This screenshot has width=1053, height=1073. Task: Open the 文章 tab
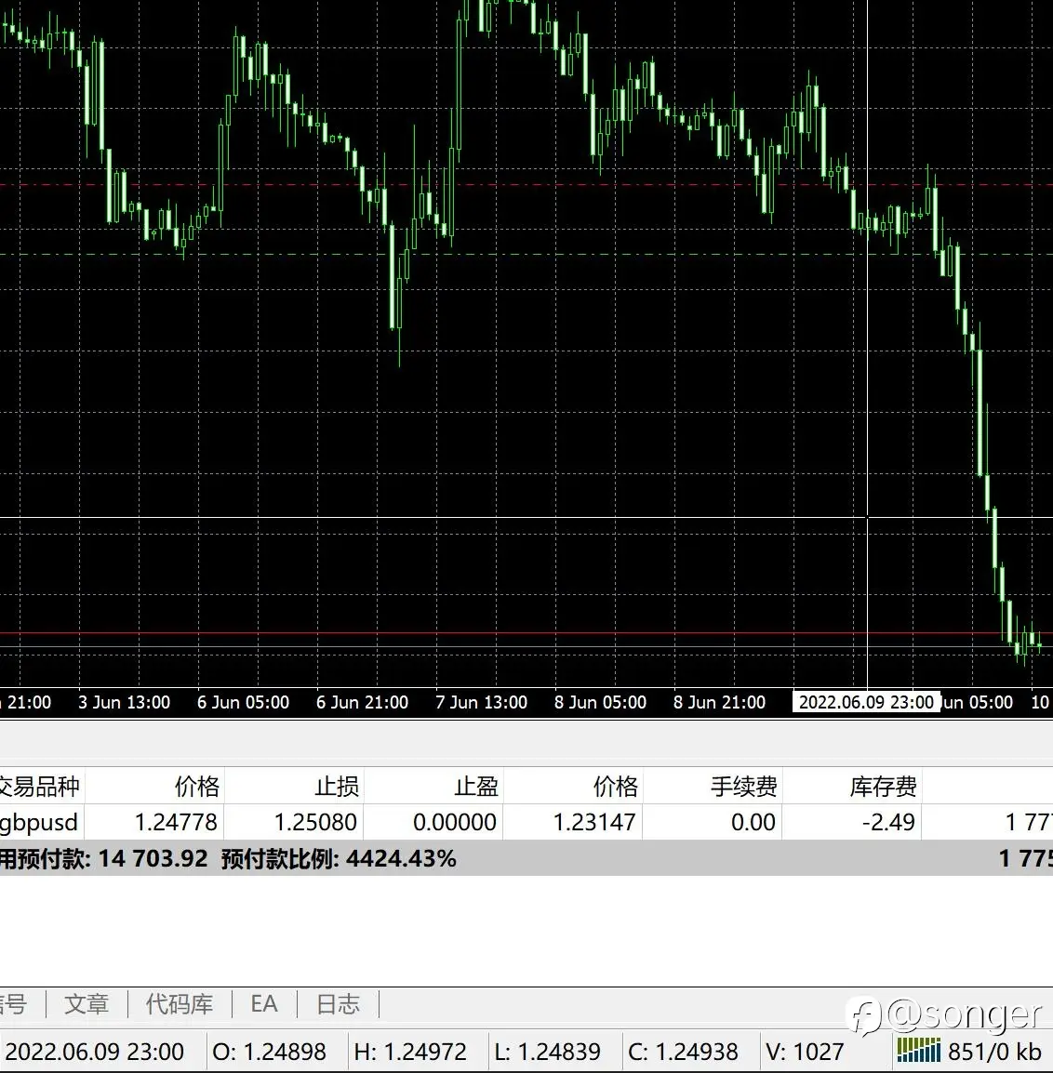[87, 1004]
